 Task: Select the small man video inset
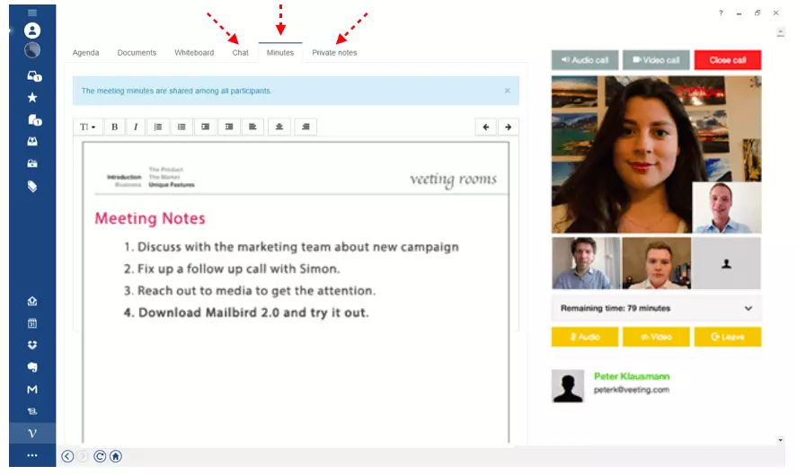(727, 207)
